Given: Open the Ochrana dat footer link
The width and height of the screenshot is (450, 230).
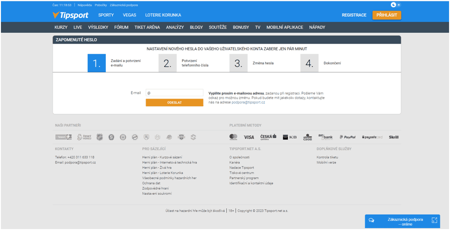Looking at the screenshot, I should pos(151,183).
